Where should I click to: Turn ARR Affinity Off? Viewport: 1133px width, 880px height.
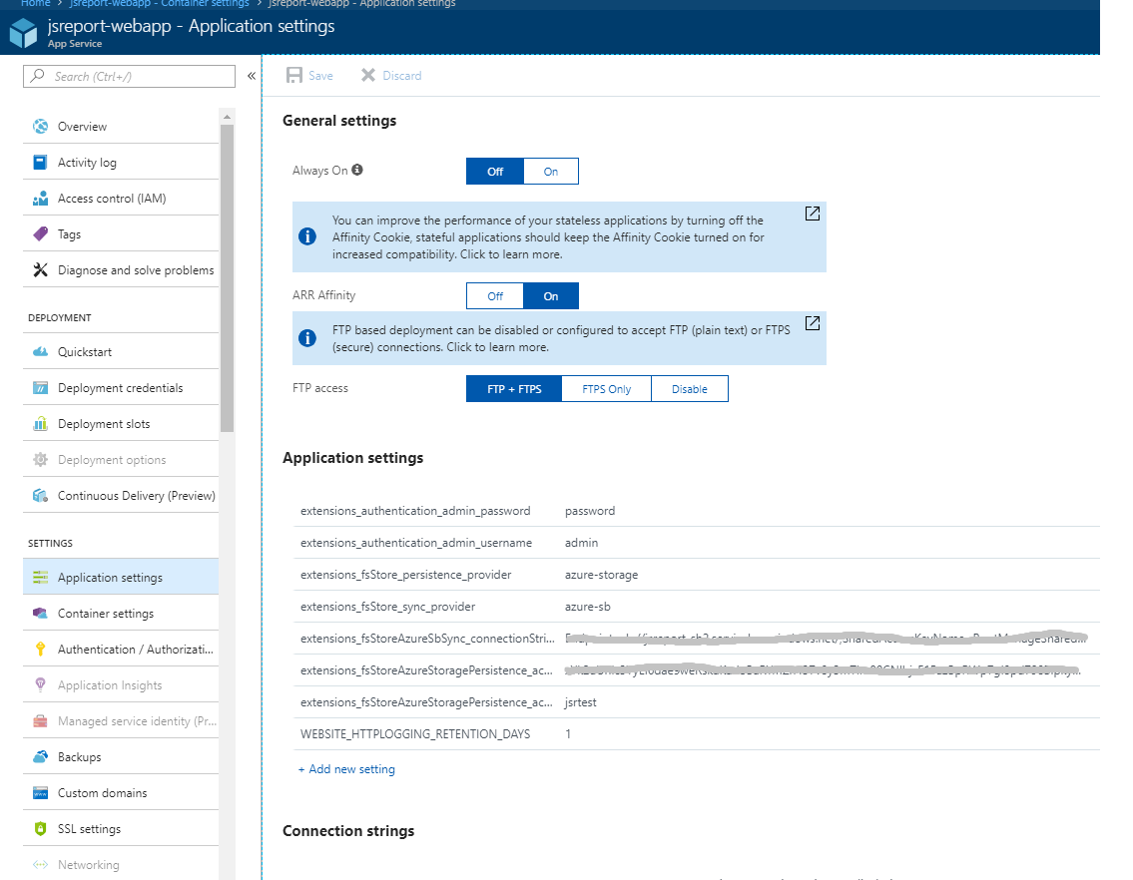pos(495,296)
